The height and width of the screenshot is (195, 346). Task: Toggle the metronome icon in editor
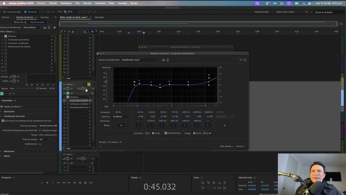[x=85, y=32]
